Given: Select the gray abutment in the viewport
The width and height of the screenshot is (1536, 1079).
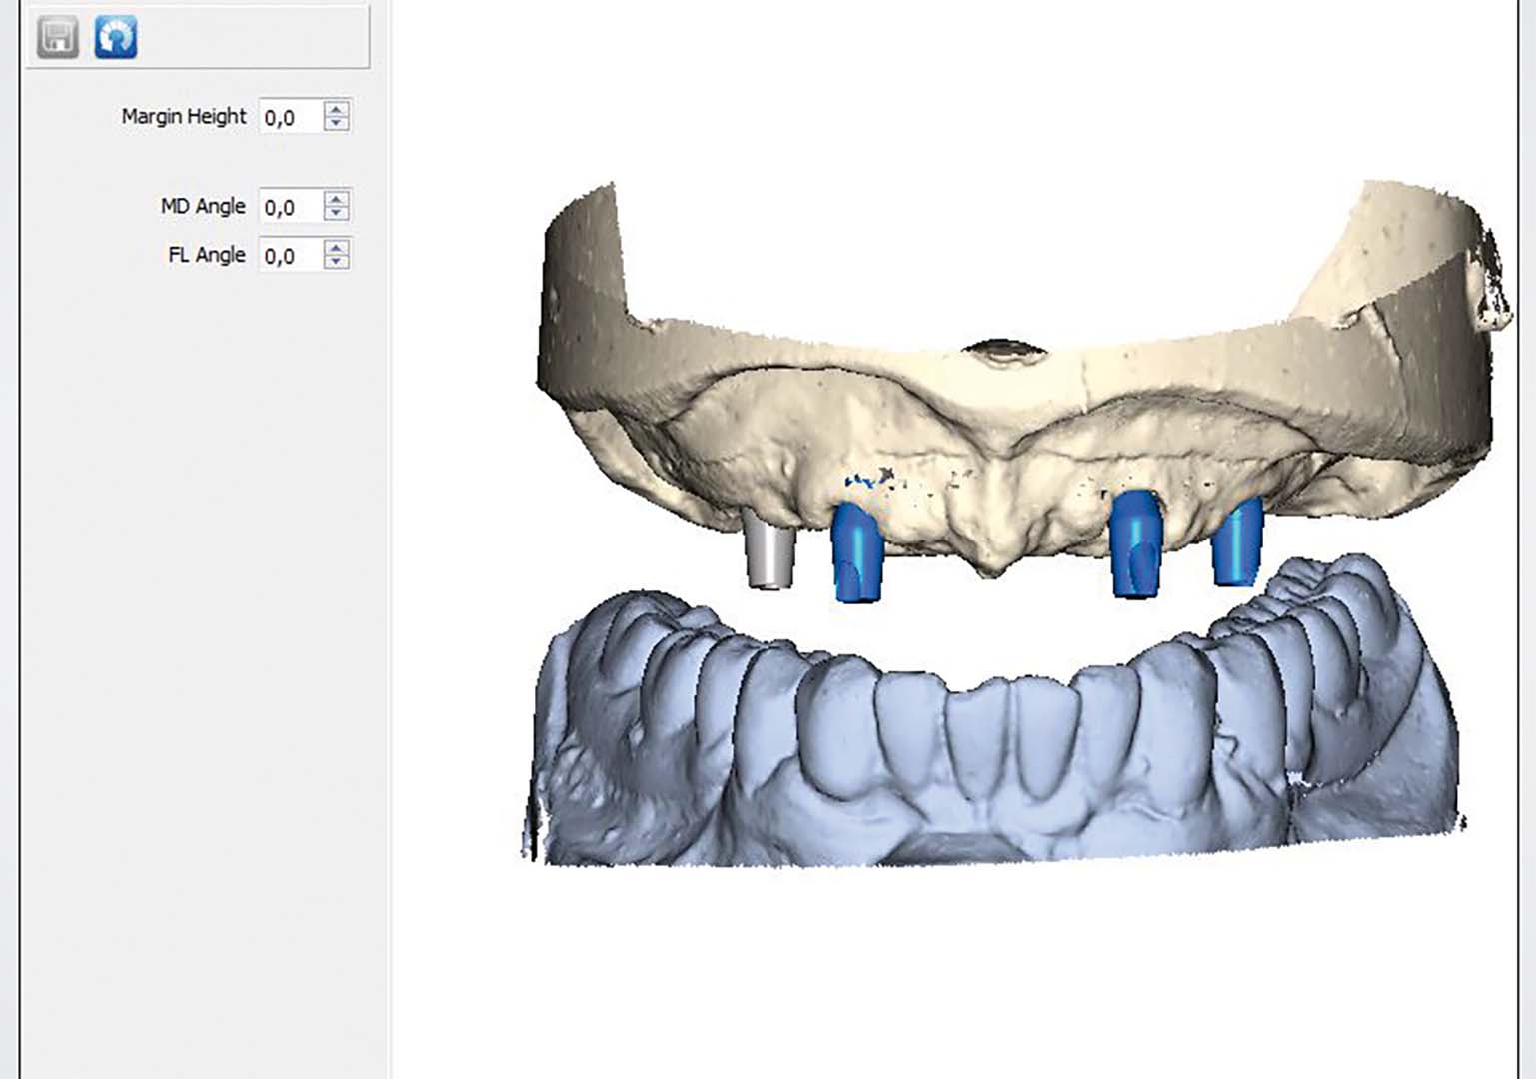Looking at the screenshot, I should [x=769, y=549].
